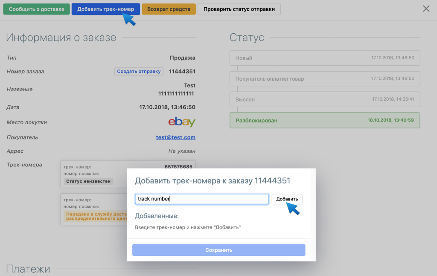
Task: Click 'Проверить статус отправки' button
Action: pos(239,9)
